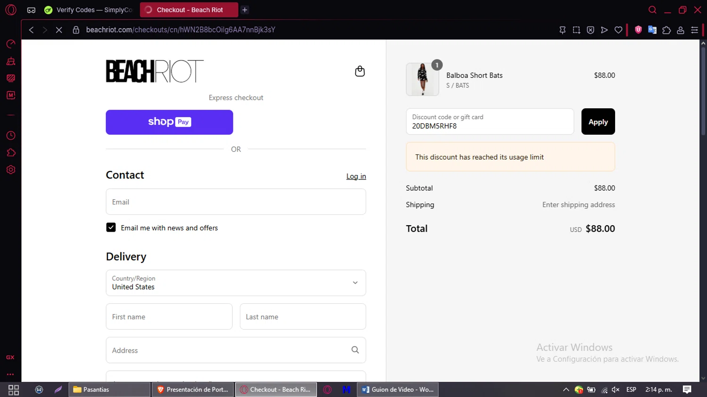The image size is (707, 397).
Task: Open the Wi-Fi network tray icon
Action: 604,389
